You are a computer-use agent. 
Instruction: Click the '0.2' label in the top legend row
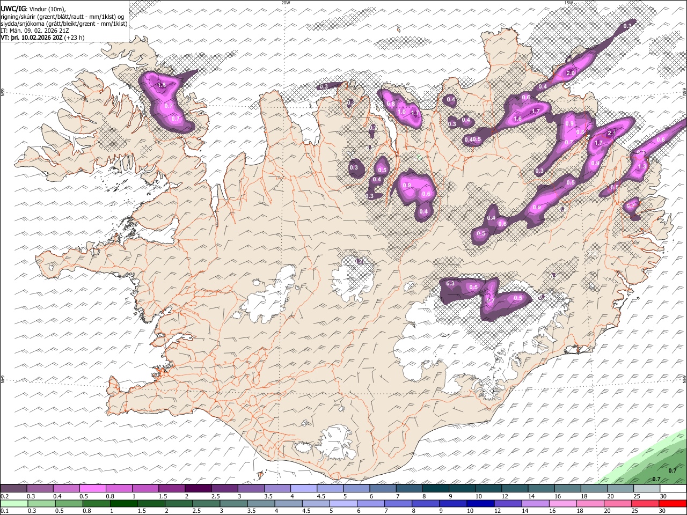click(4, 496)
